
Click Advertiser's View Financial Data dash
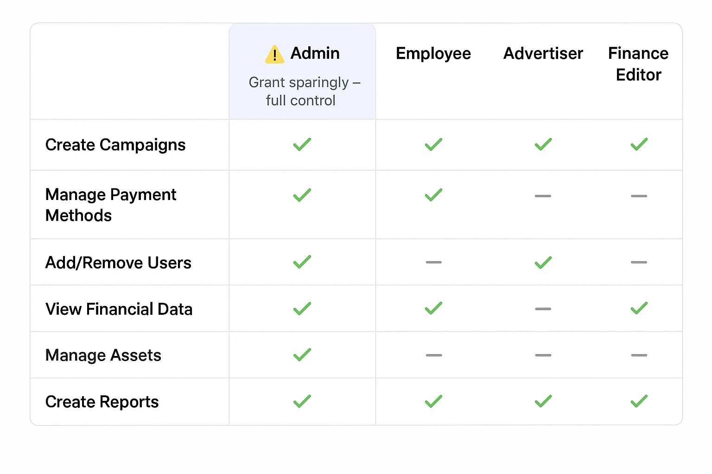pyautogui.click(x=543, y=309)
